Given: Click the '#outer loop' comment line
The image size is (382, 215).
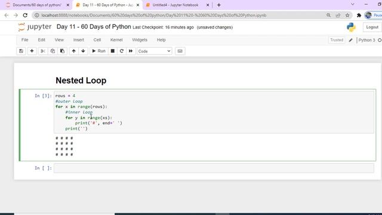Looking at the screenshot, I should (x=69, y=101).
